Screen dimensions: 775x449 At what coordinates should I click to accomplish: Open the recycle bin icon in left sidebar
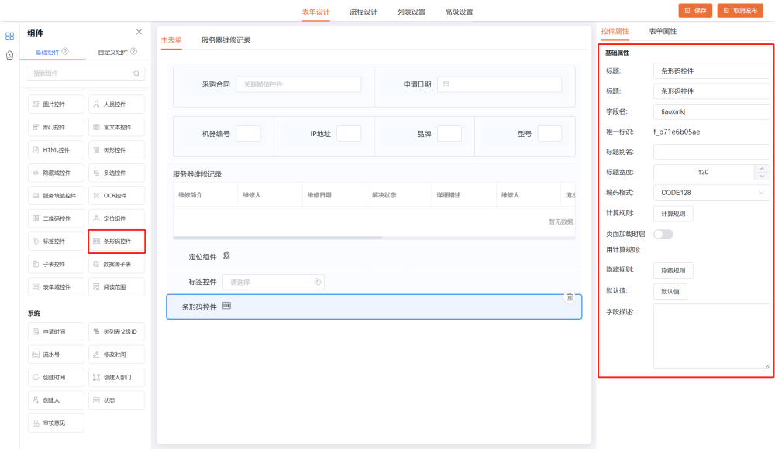tap(9, 55)
